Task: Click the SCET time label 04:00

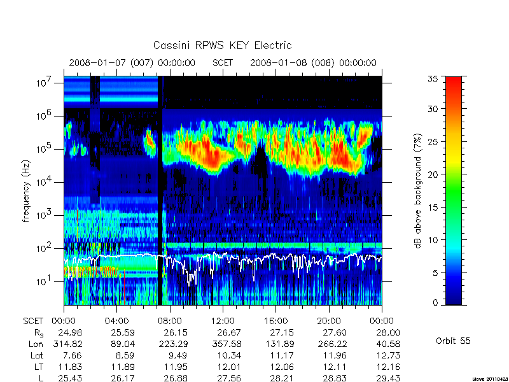Action: coord(116,321)
